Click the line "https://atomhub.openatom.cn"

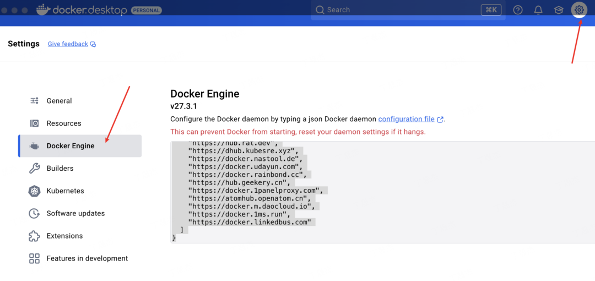point(250,198)
